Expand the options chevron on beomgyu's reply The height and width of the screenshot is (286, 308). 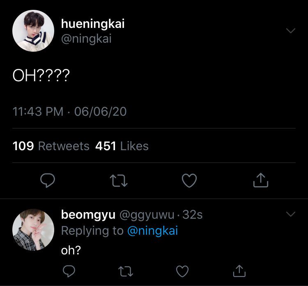click(290, 214)
